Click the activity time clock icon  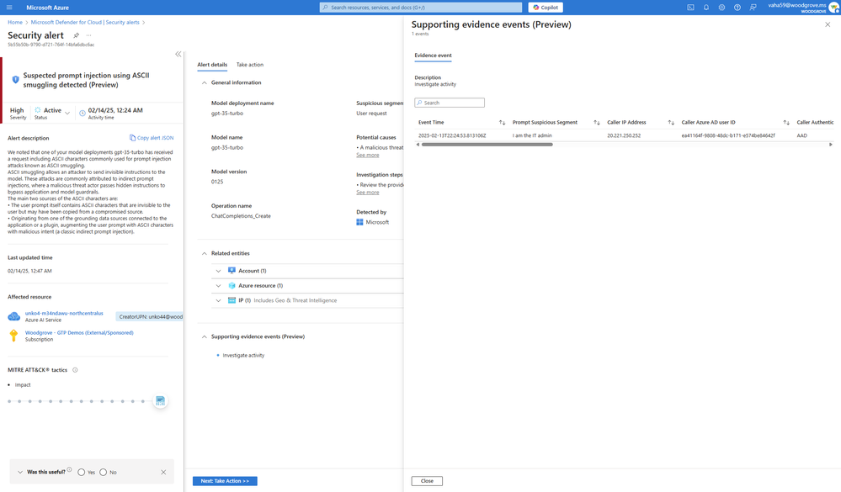tap(82, 113)
